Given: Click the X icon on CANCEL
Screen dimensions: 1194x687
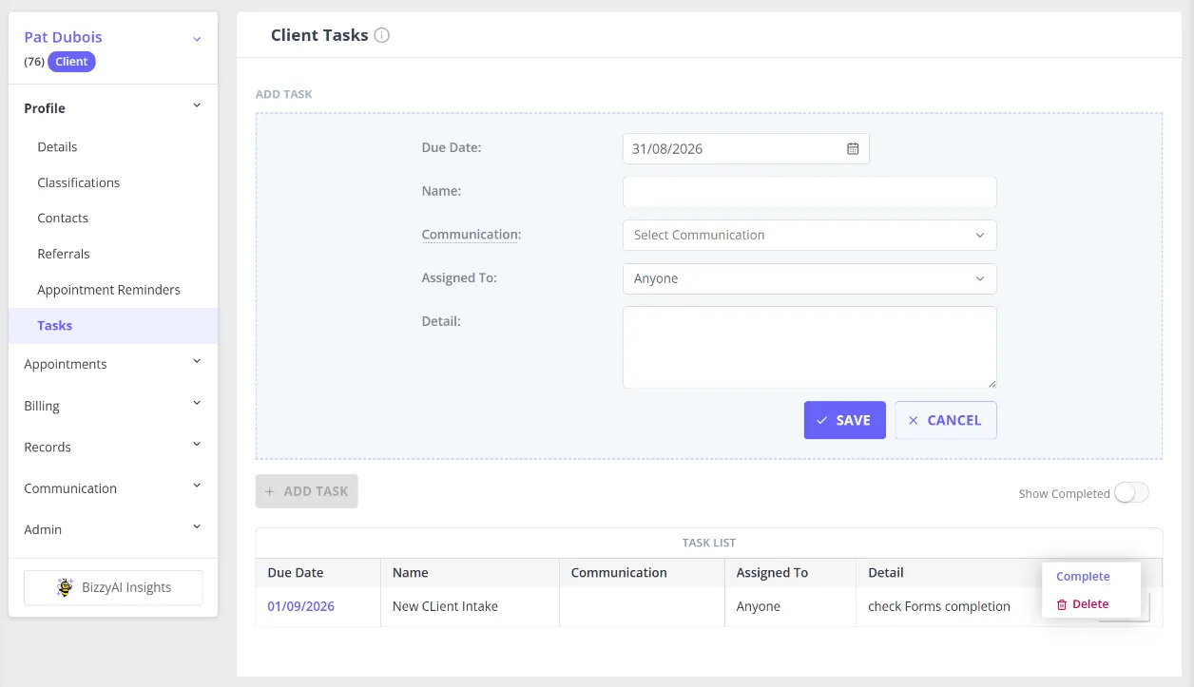Looking at the screenshot, I should click(x=914, y=420).
